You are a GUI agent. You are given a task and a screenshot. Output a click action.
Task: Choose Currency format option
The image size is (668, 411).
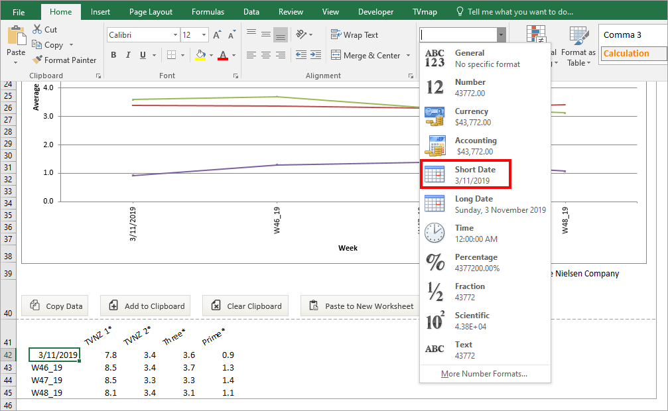click(x=485, y=117)
